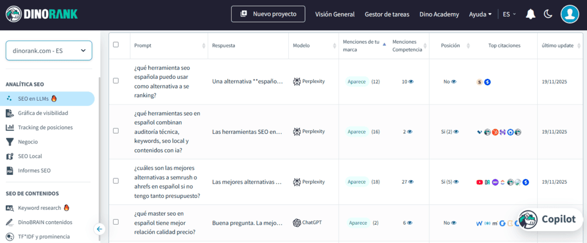Open the dinorank.com - ES project dropdown
This screenshot has width=587, height=243.
tap(49, 50)
